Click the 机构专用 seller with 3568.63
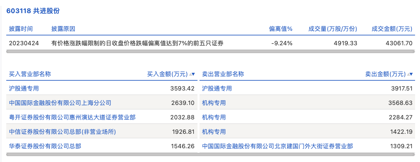 pyautogui.click(x=214, y=103)
